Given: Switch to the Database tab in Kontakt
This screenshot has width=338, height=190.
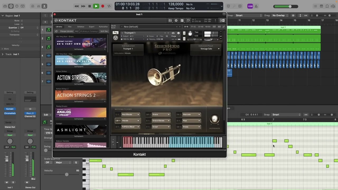Looking at the screenshot, I should click(x=81, y=27).
